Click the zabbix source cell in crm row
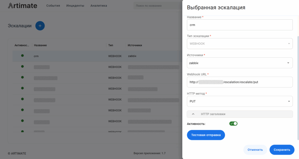Screen dimensions: 299x159 pyautogui.click(x=132, y=56)
